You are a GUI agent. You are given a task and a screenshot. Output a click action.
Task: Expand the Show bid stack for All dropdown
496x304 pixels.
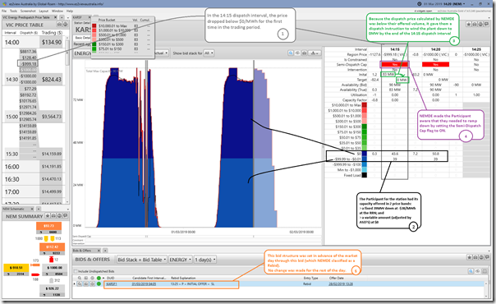(x=209, y=53)
